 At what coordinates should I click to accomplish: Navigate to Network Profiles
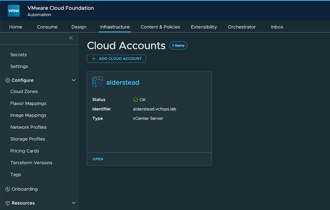coord(28,127)
